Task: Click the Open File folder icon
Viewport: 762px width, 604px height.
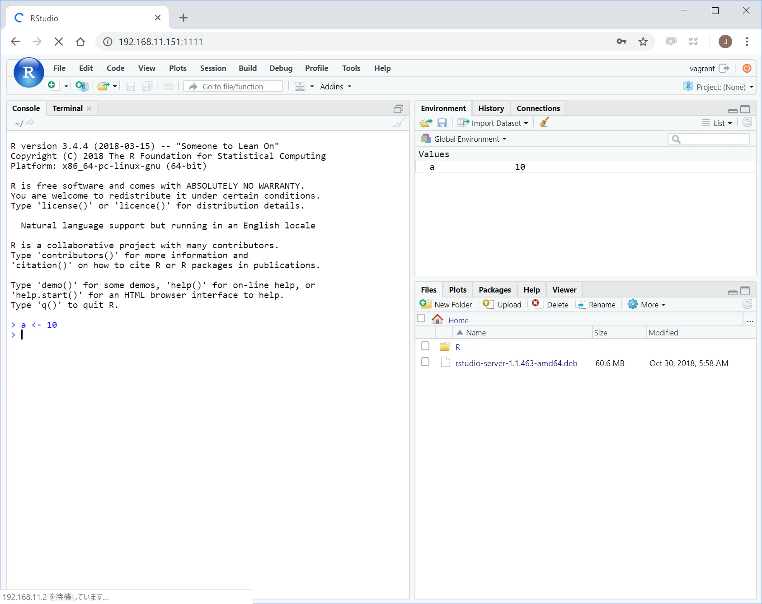Action: click(103, 86)
